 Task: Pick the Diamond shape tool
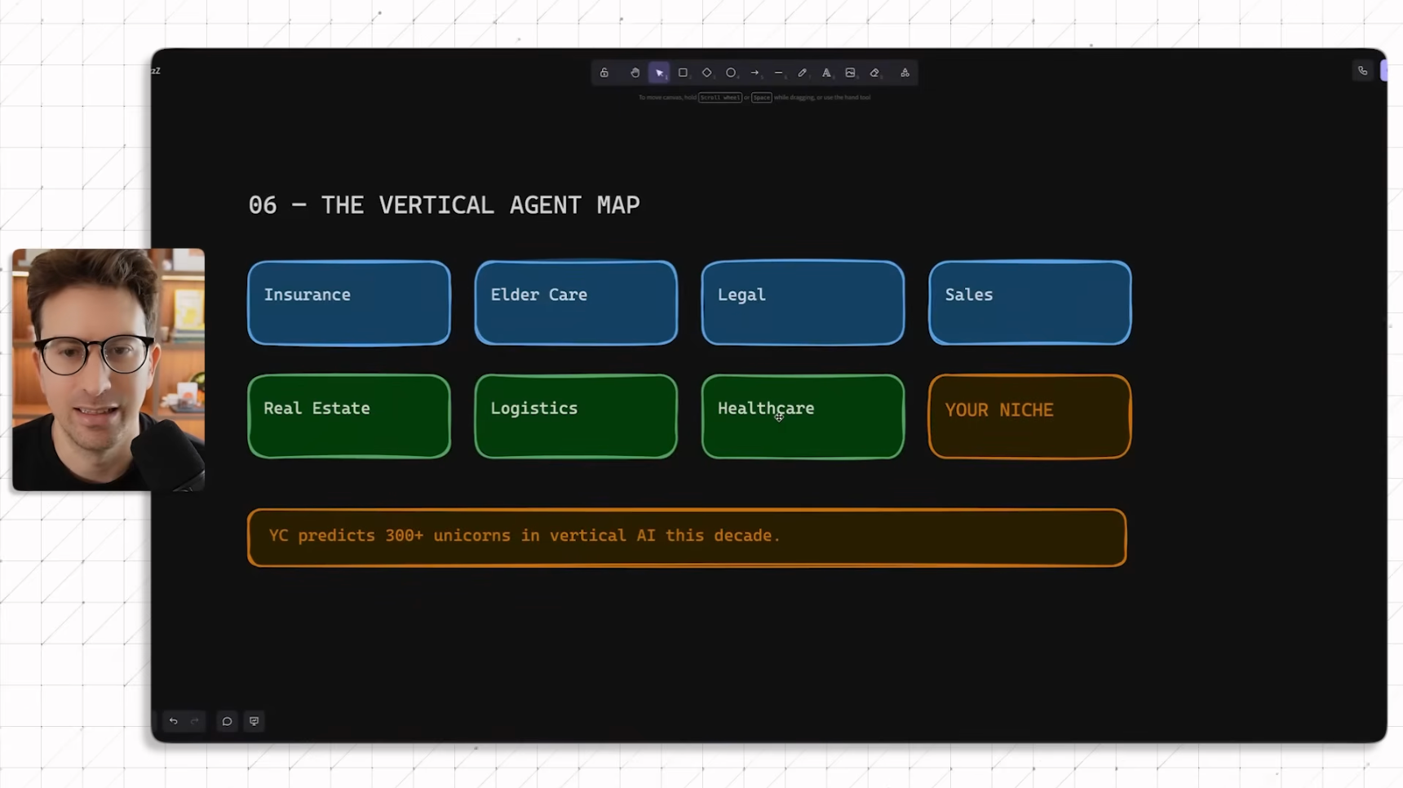[706, 73]
